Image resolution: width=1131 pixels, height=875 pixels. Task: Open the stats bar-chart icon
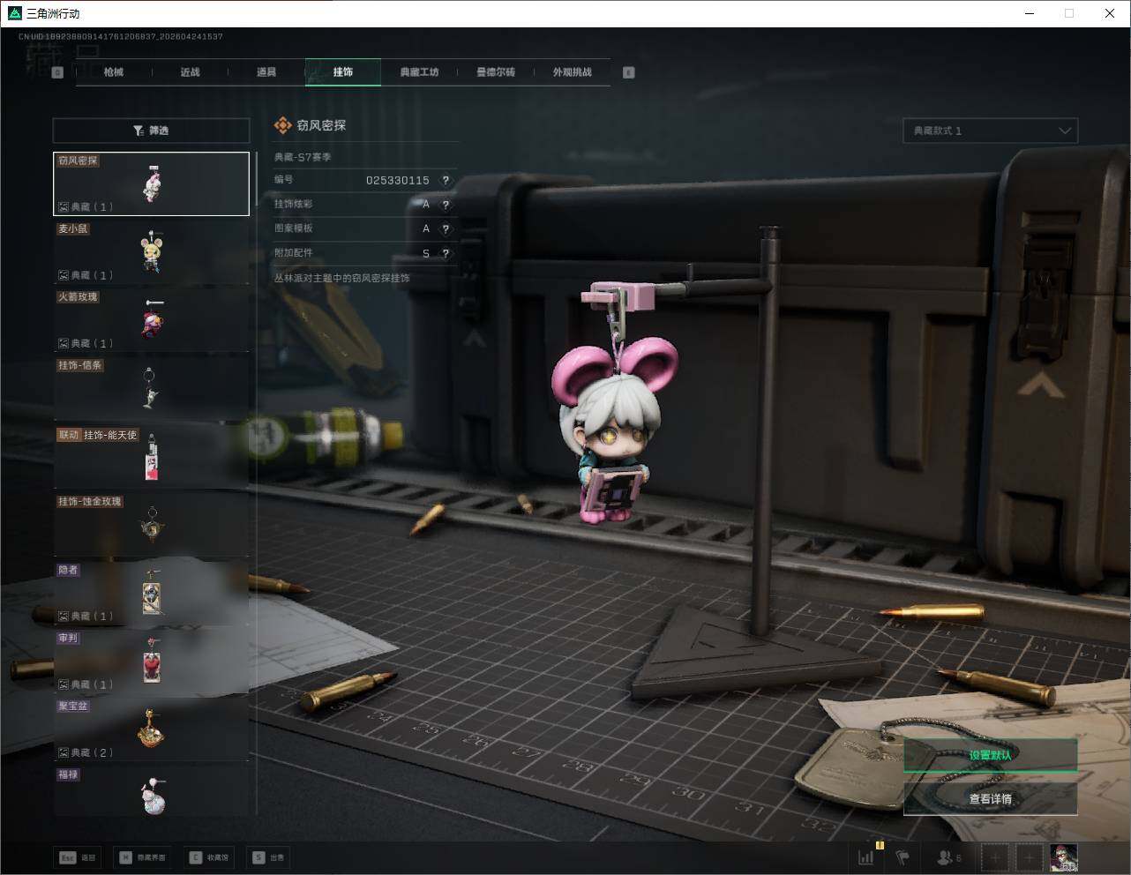[x=867, y=856]
